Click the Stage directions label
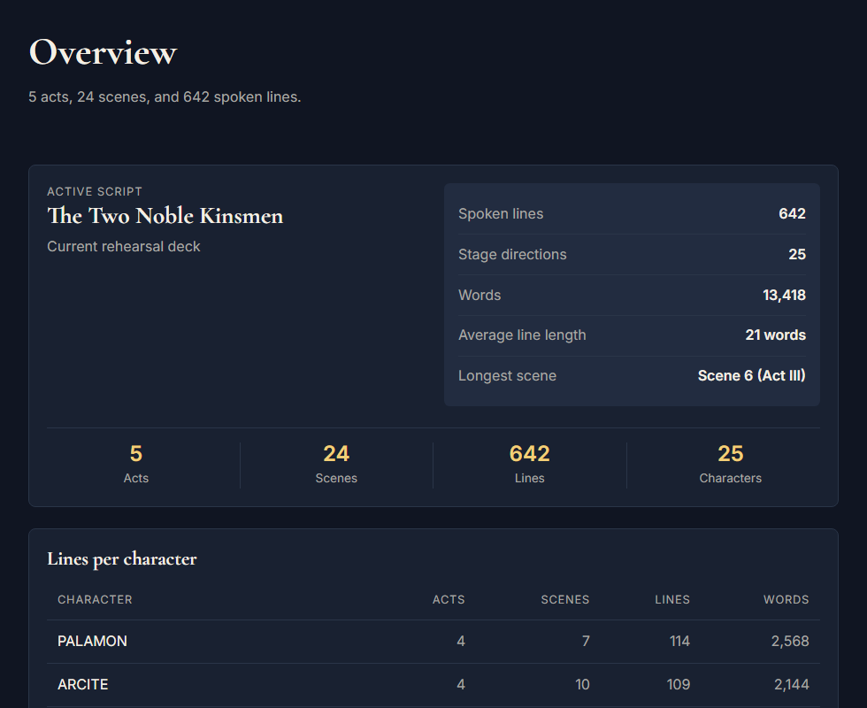The image size is (867, 708). [x=512, y=255]
